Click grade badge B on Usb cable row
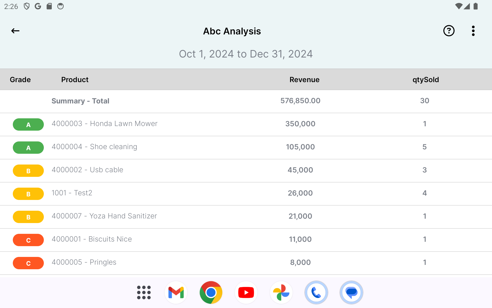Viewport: 492px width, 308px height. [28, 170]
